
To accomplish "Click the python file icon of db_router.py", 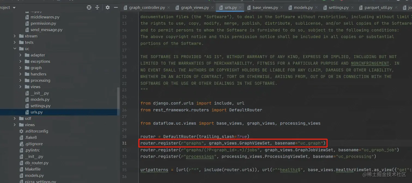I will (x=21, y=163).
